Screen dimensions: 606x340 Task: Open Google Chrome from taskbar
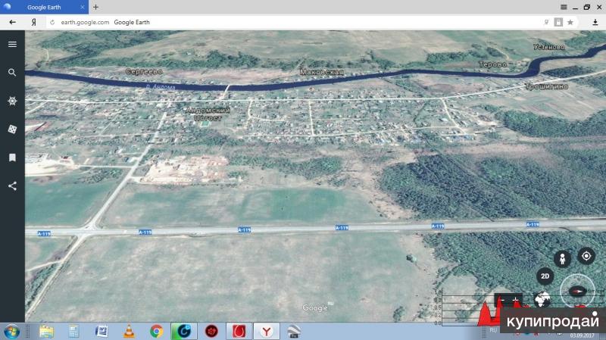point(157,332)
